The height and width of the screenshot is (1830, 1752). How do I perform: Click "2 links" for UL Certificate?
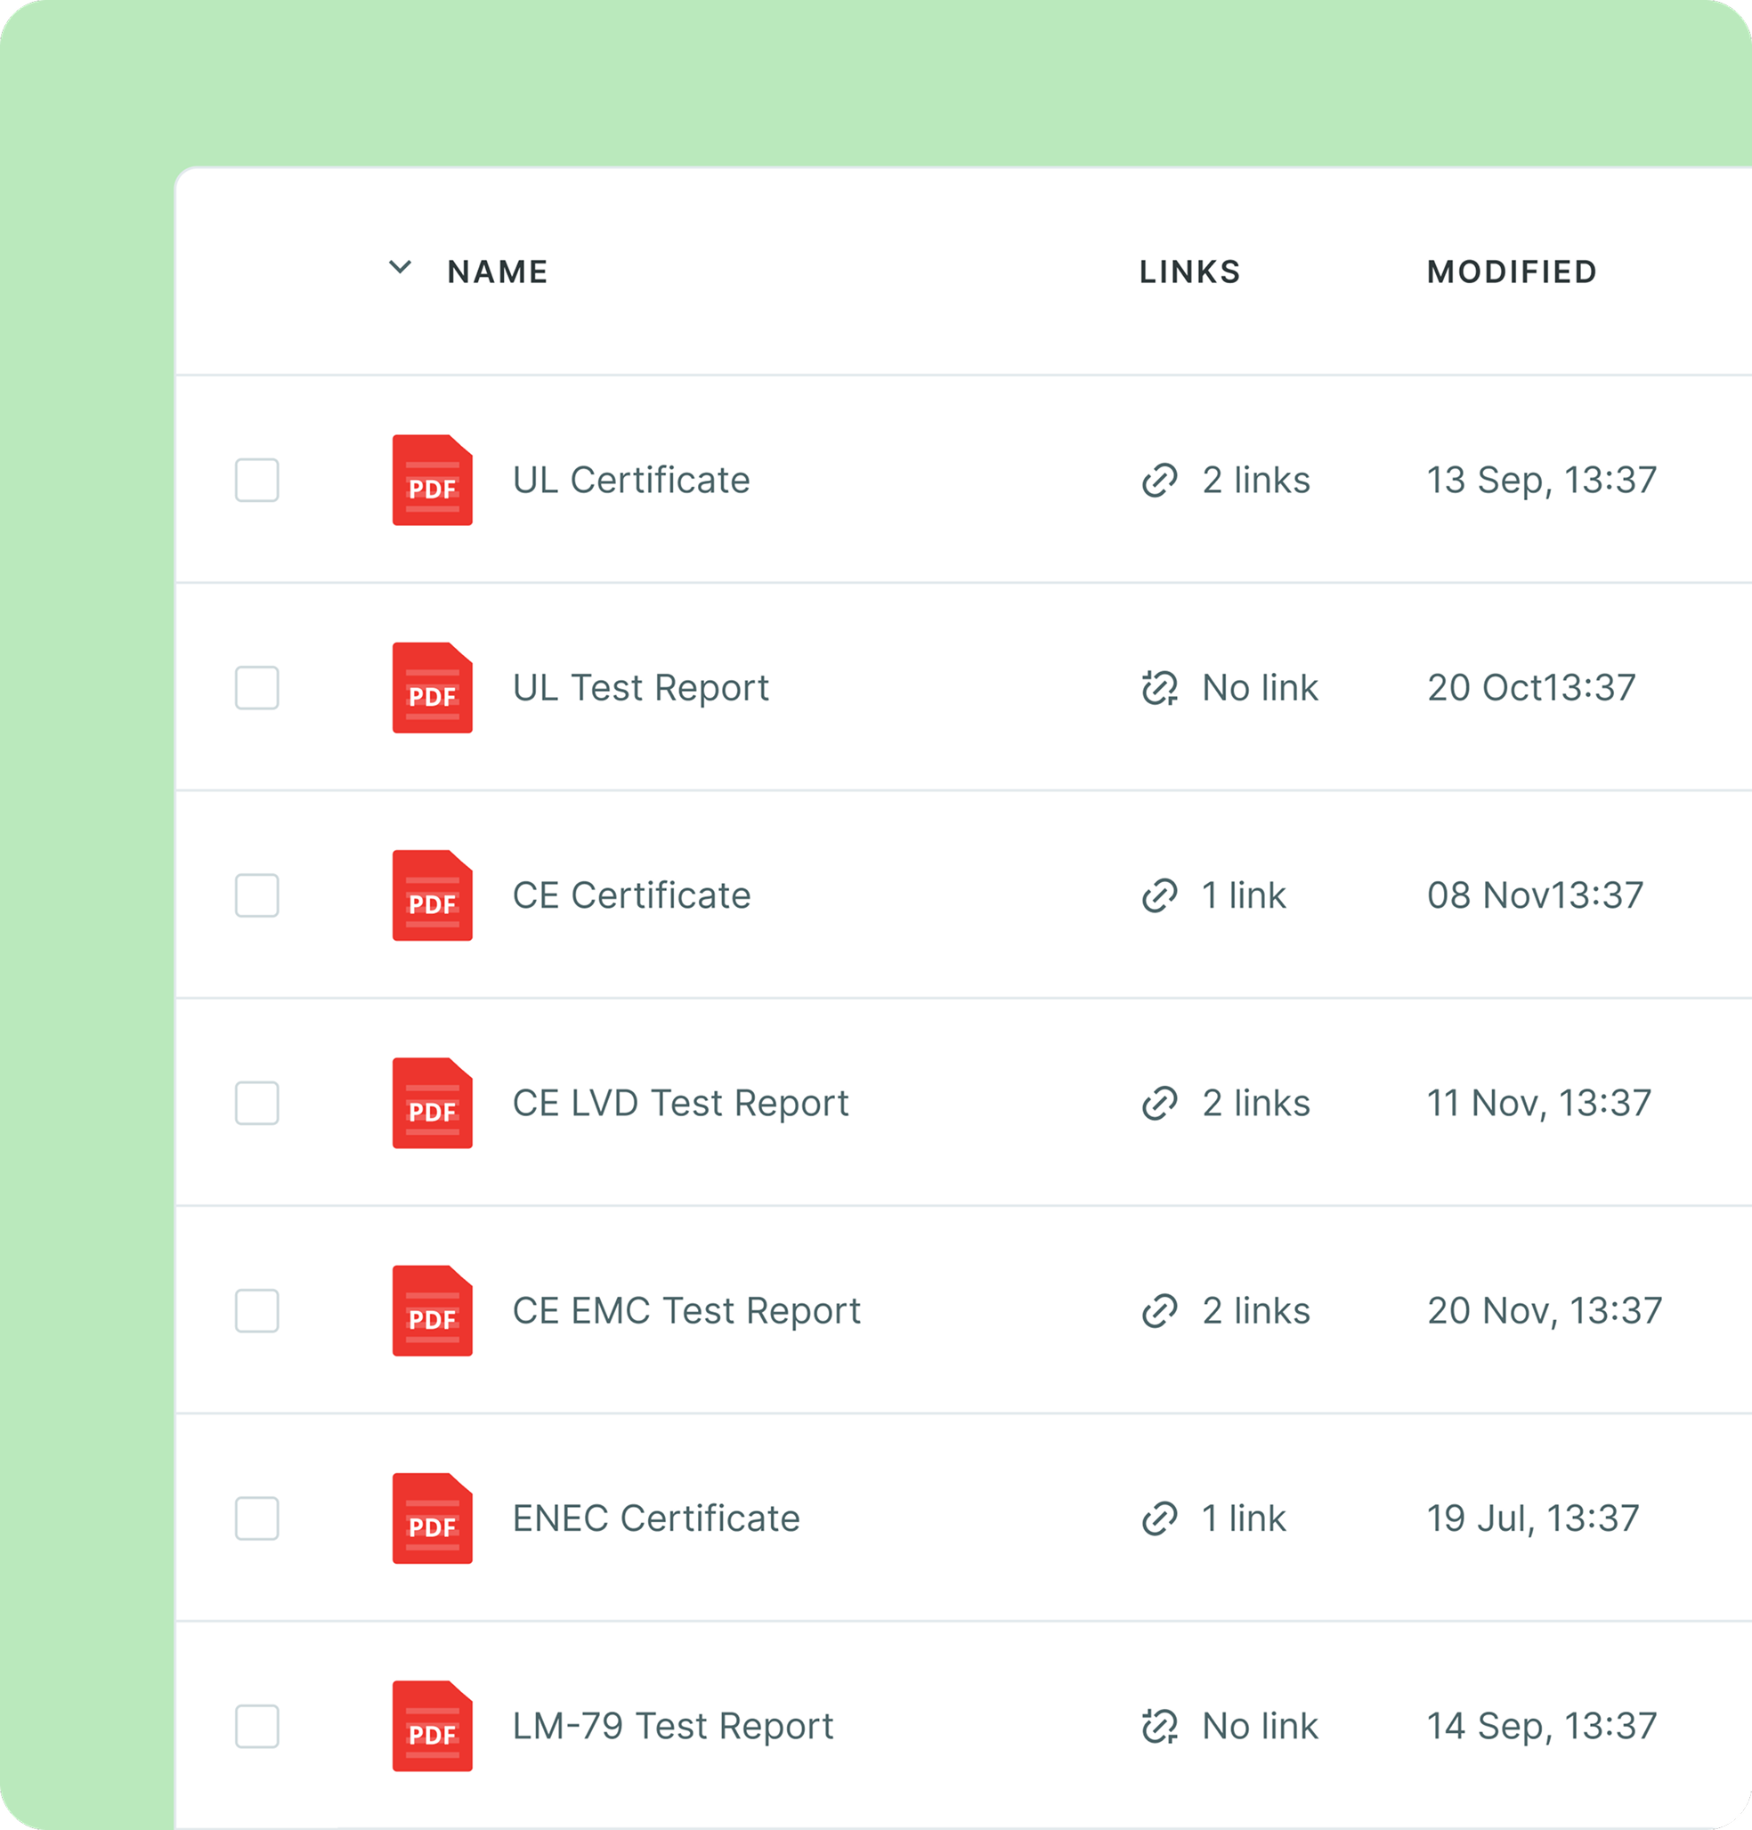(1256, 480)
